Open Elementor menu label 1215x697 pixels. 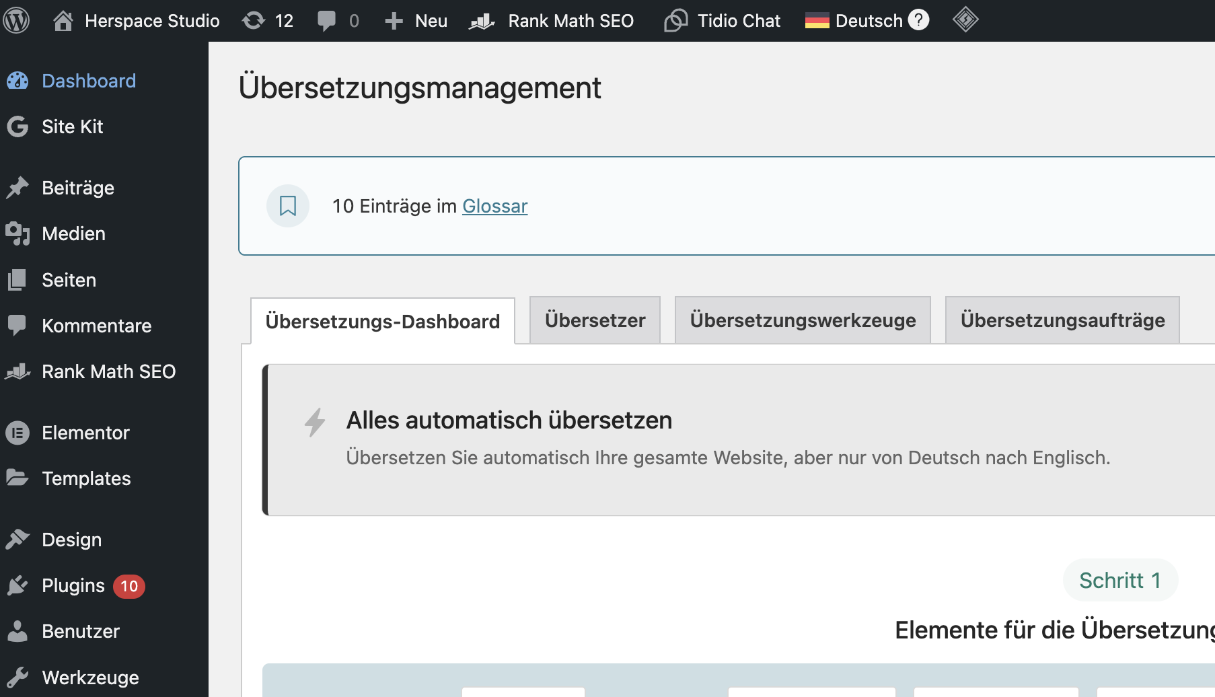click(85, 433)
